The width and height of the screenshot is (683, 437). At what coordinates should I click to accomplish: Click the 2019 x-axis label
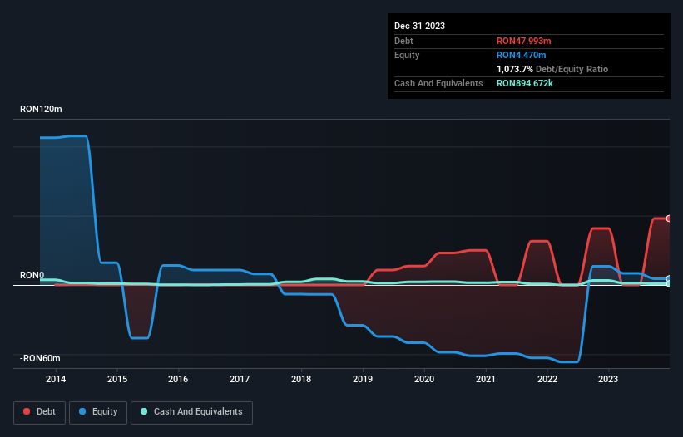point(363,379)
